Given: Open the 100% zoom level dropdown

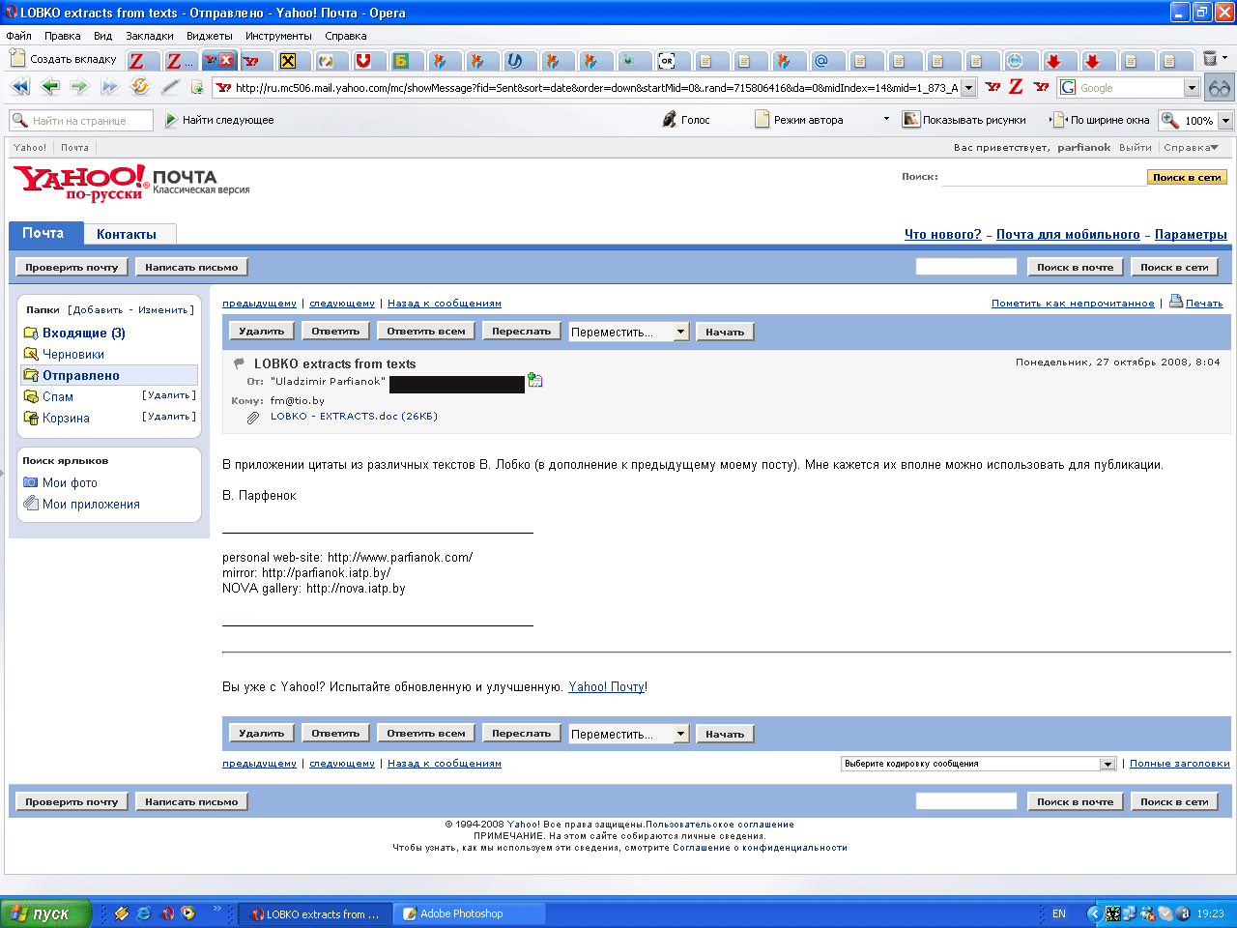Looking at the screenshot, I should click(x=1225, y=121).
